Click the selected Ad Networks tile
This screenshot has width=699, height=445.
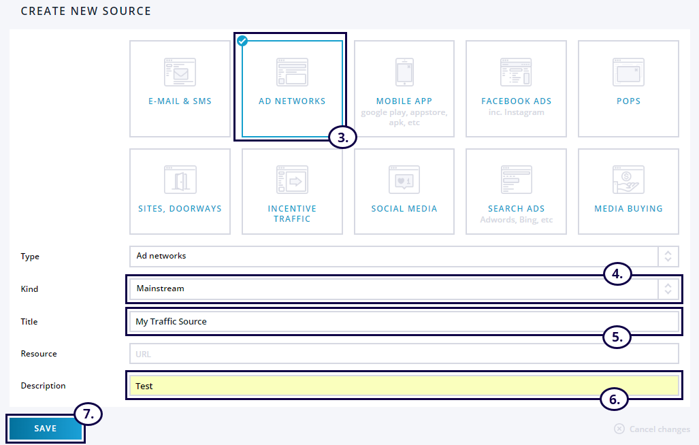[x=292, y=88]
